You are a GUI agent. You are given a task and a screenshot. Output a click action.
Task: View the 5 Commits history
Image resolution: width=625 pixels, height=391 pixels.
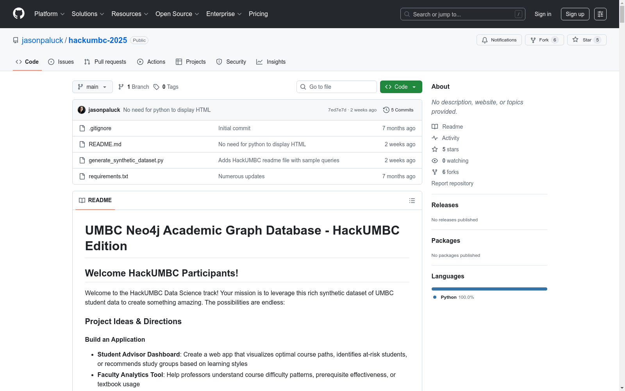398,110
